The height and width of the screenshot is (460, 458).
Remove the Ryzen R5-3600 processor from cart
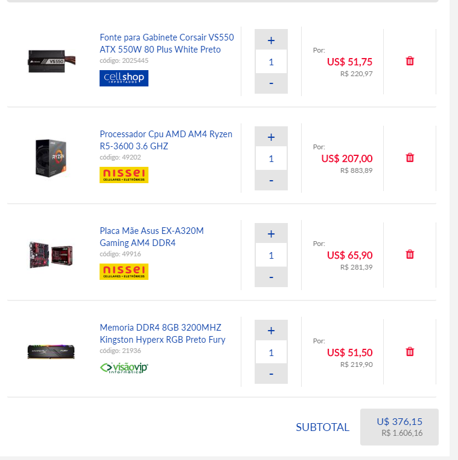tap(410, 158)
